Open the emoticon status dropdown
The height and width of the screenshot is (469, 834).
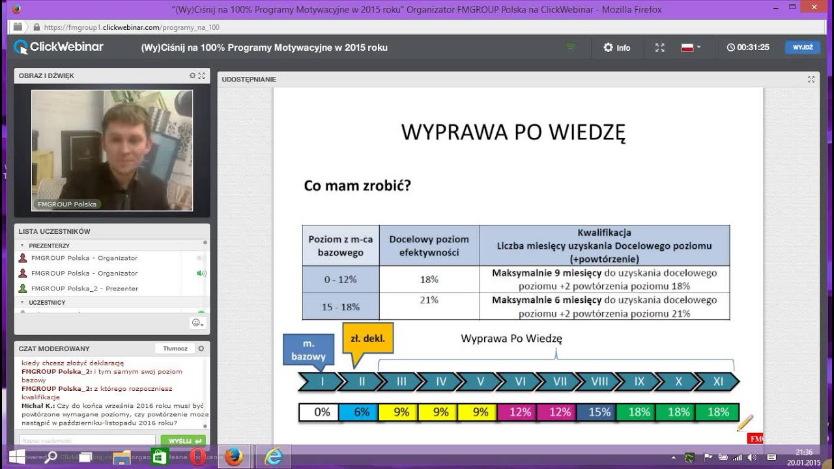pyautogui.click(x=197, y=322)
